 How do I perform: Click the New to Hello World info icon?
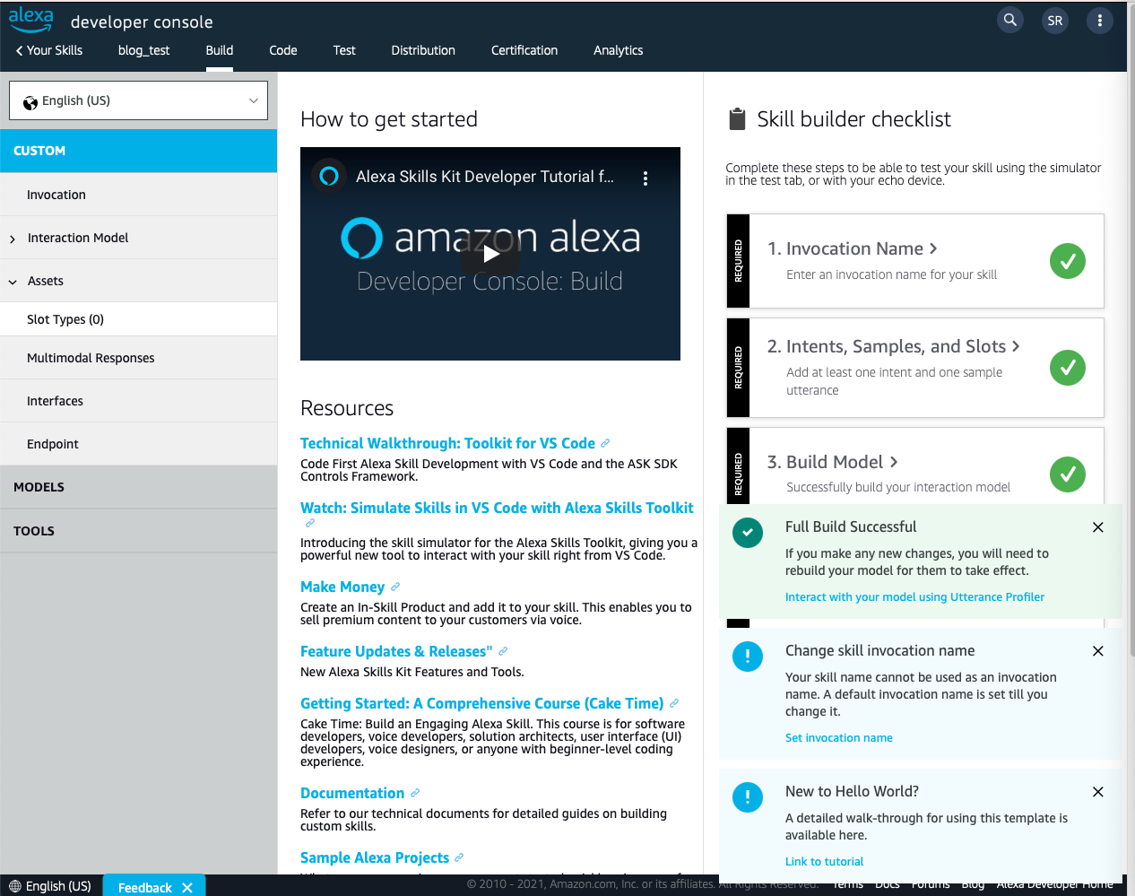point(748,797)
